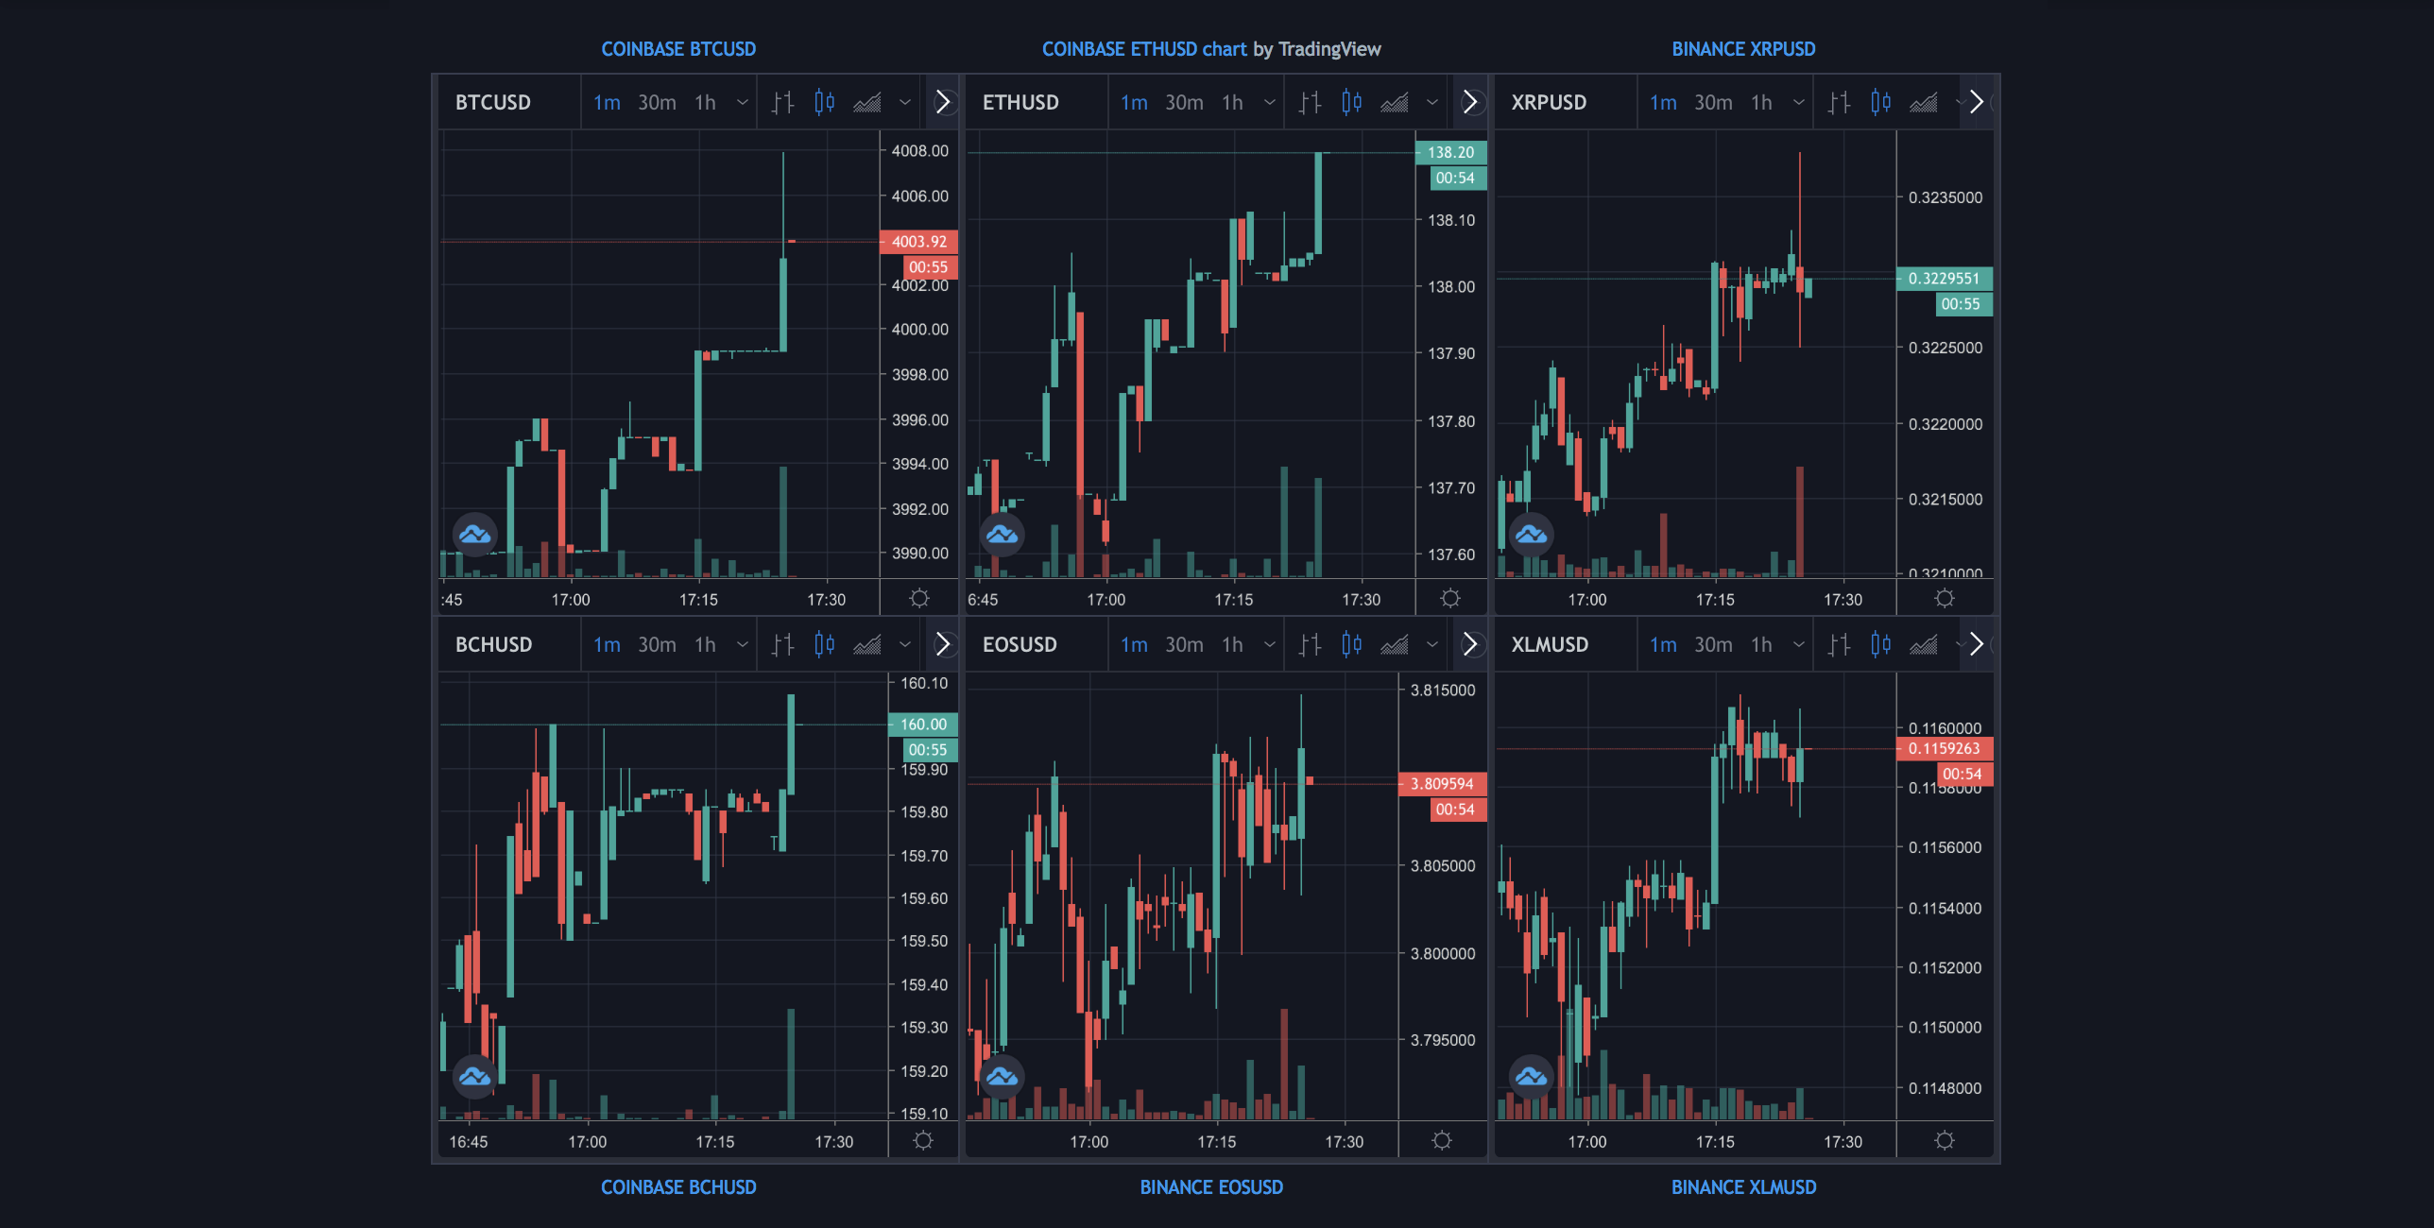Switch BTCUSD chart to 1h interval
The image size is (2434, 1228).
coord(706,102)
